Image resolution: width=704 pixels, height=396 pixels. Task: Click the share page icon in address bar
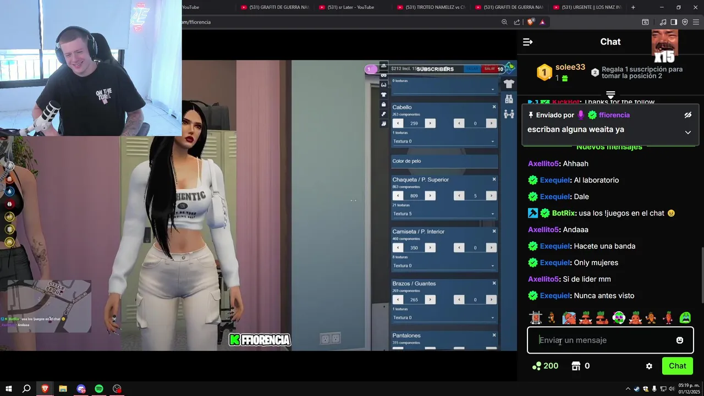coord(517,22)
